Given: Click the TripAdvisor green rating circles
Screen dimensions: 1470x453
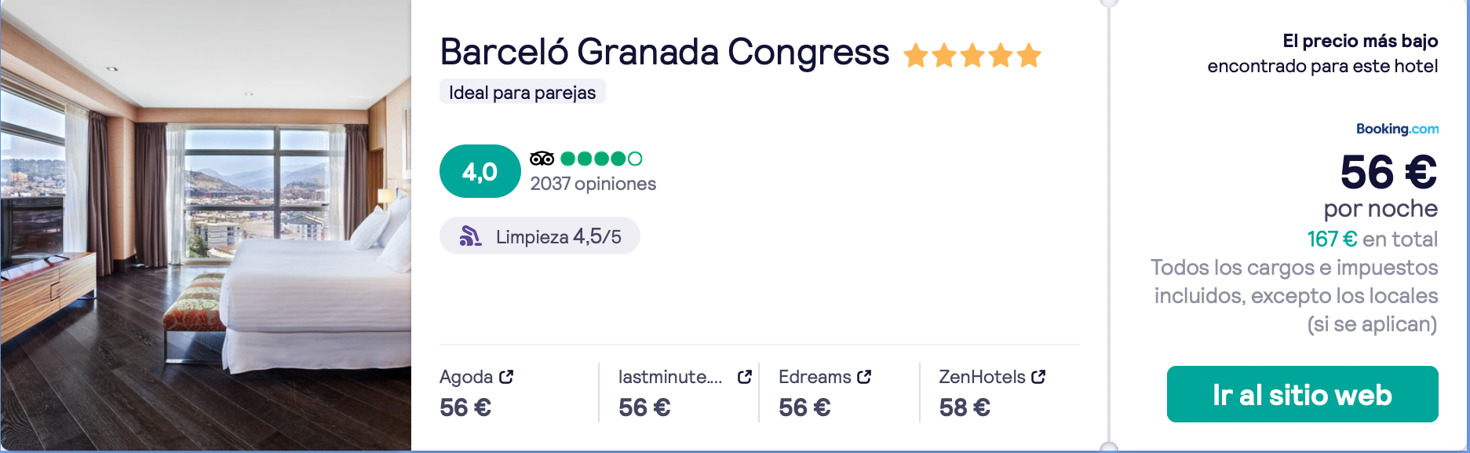Looking at the screenshot, I should [601, 159].
